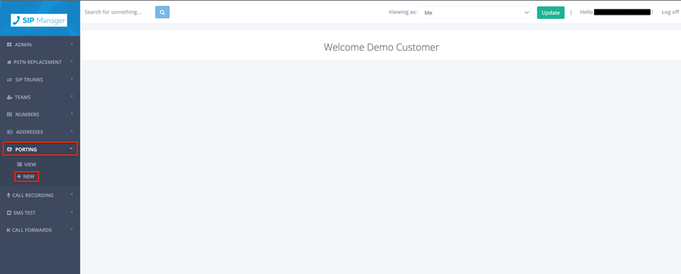Click the Numbers keypad icon
Screen dimensions: 681x274
point(9,115)
